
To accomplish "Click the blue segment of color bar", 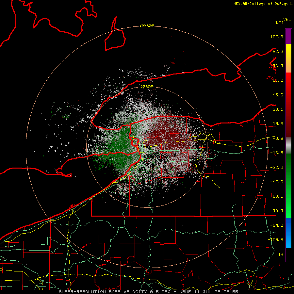I will [288, 233].
